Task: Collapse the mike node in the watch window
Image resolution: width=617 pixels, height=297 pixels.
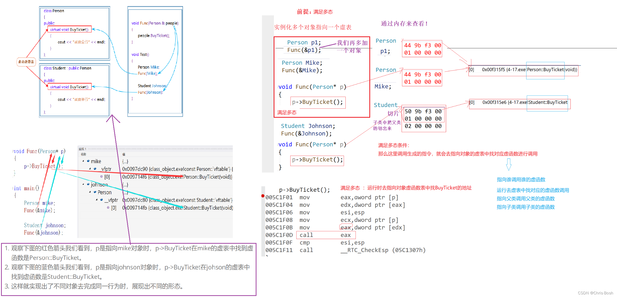Action: (83, 161)
